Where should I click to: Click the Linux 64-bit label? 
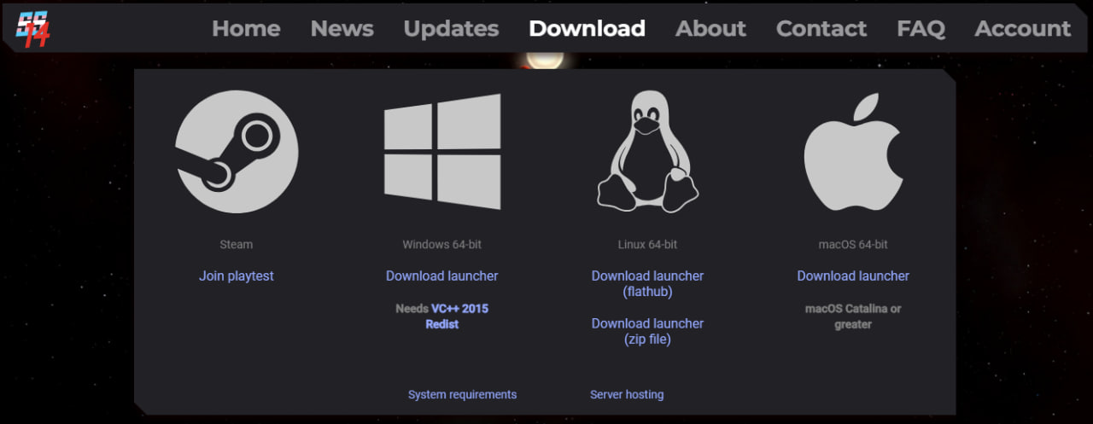coord(647,244)
